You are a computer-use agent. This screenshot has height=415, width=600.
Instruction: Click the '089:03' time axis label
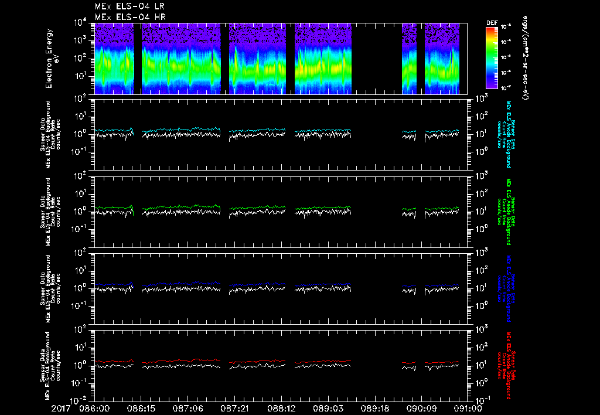pyautogui.click(x=328, y=409)
